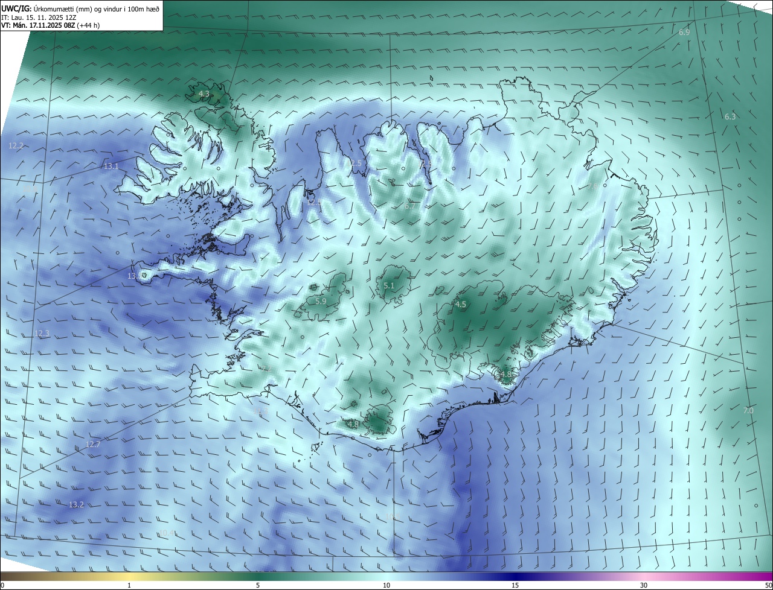Click the valid time 'VT: Mán. 17.11.2025 08Z'
Image resolution: width=773 pixels, height=590 pixels.
point(39,25)
